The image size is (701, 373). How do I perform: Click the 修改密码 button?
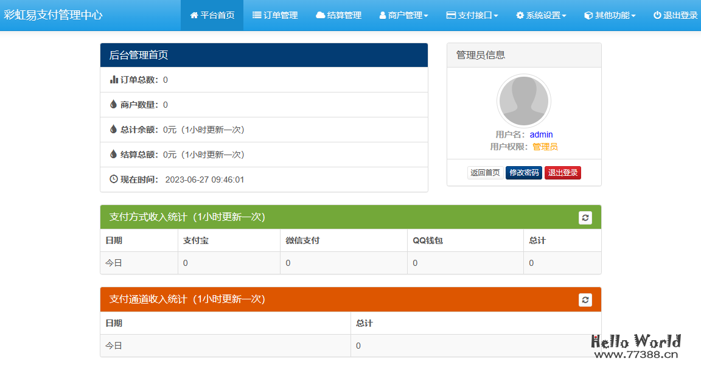pyautogui.click(x=524, y=172)
